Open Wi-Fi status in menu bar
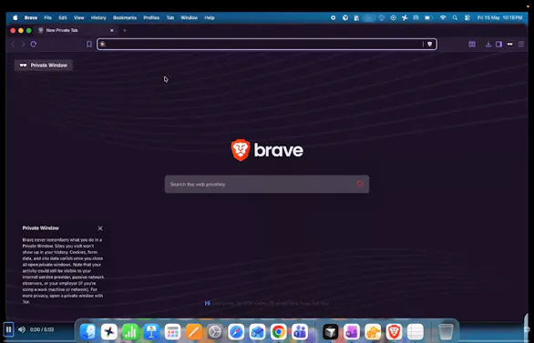The image size is (534, 343). (x=443, y=17)
